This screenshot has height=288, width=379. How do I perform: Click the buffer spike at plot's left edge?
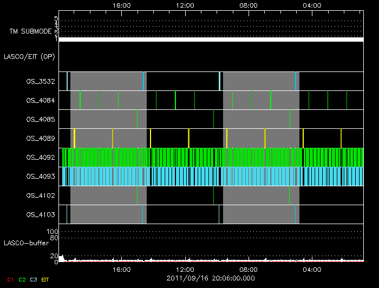tap(62, 258)
